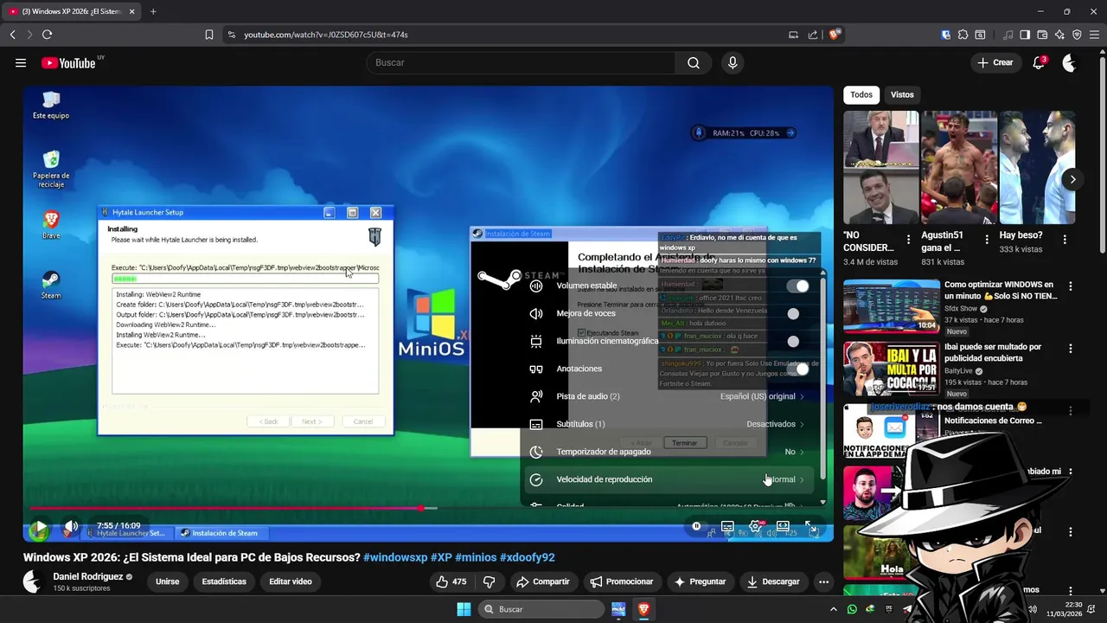Image resolution: width=1107 pixels, height=623 pixels.
Task: Open the YouTube hamburger guide menu
Action: pyautogui.click(x=21, y=62)
